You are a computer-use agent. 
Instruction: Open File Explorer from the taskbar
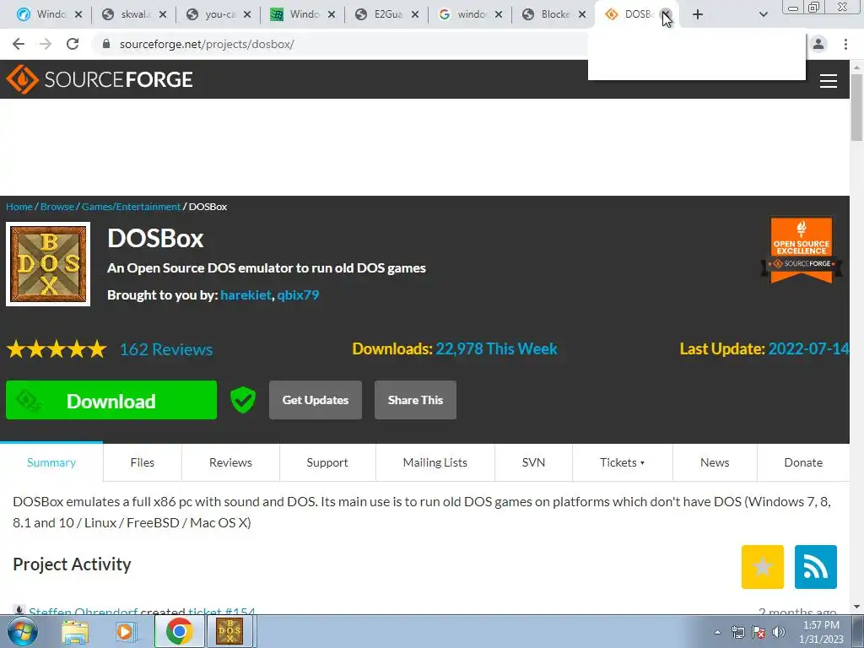point(74,631)
